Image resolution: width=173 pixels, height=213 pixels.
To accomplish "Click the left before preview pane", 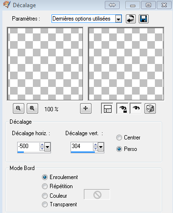I will click(45, 64).
